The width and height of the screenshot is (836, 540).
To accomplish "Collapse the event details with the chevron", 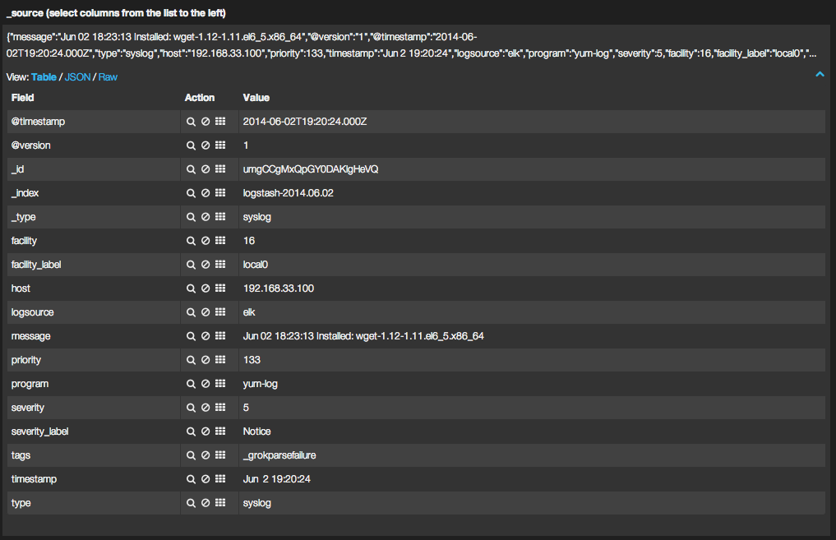I will [820, 75].
